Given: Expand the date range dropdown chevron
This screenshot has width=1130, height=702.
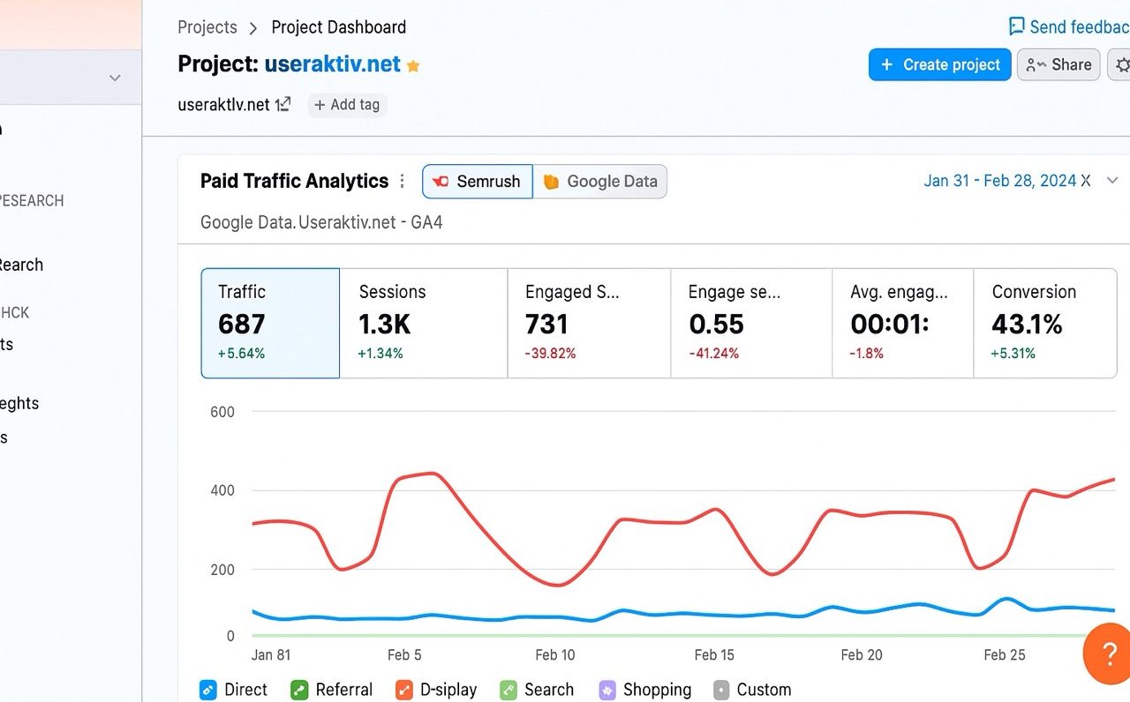Looking at the screenshot, I should (1112, 181).
